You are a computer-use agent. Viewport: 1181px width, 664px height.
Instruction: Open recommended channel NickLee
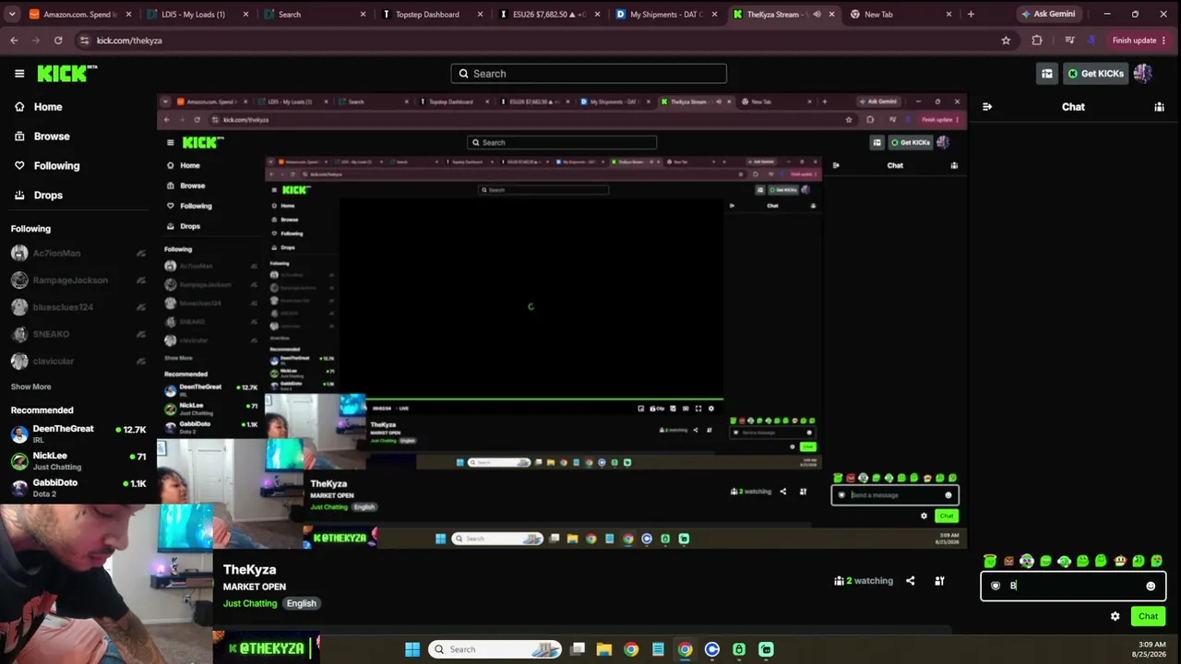click(x=78, y=460)
